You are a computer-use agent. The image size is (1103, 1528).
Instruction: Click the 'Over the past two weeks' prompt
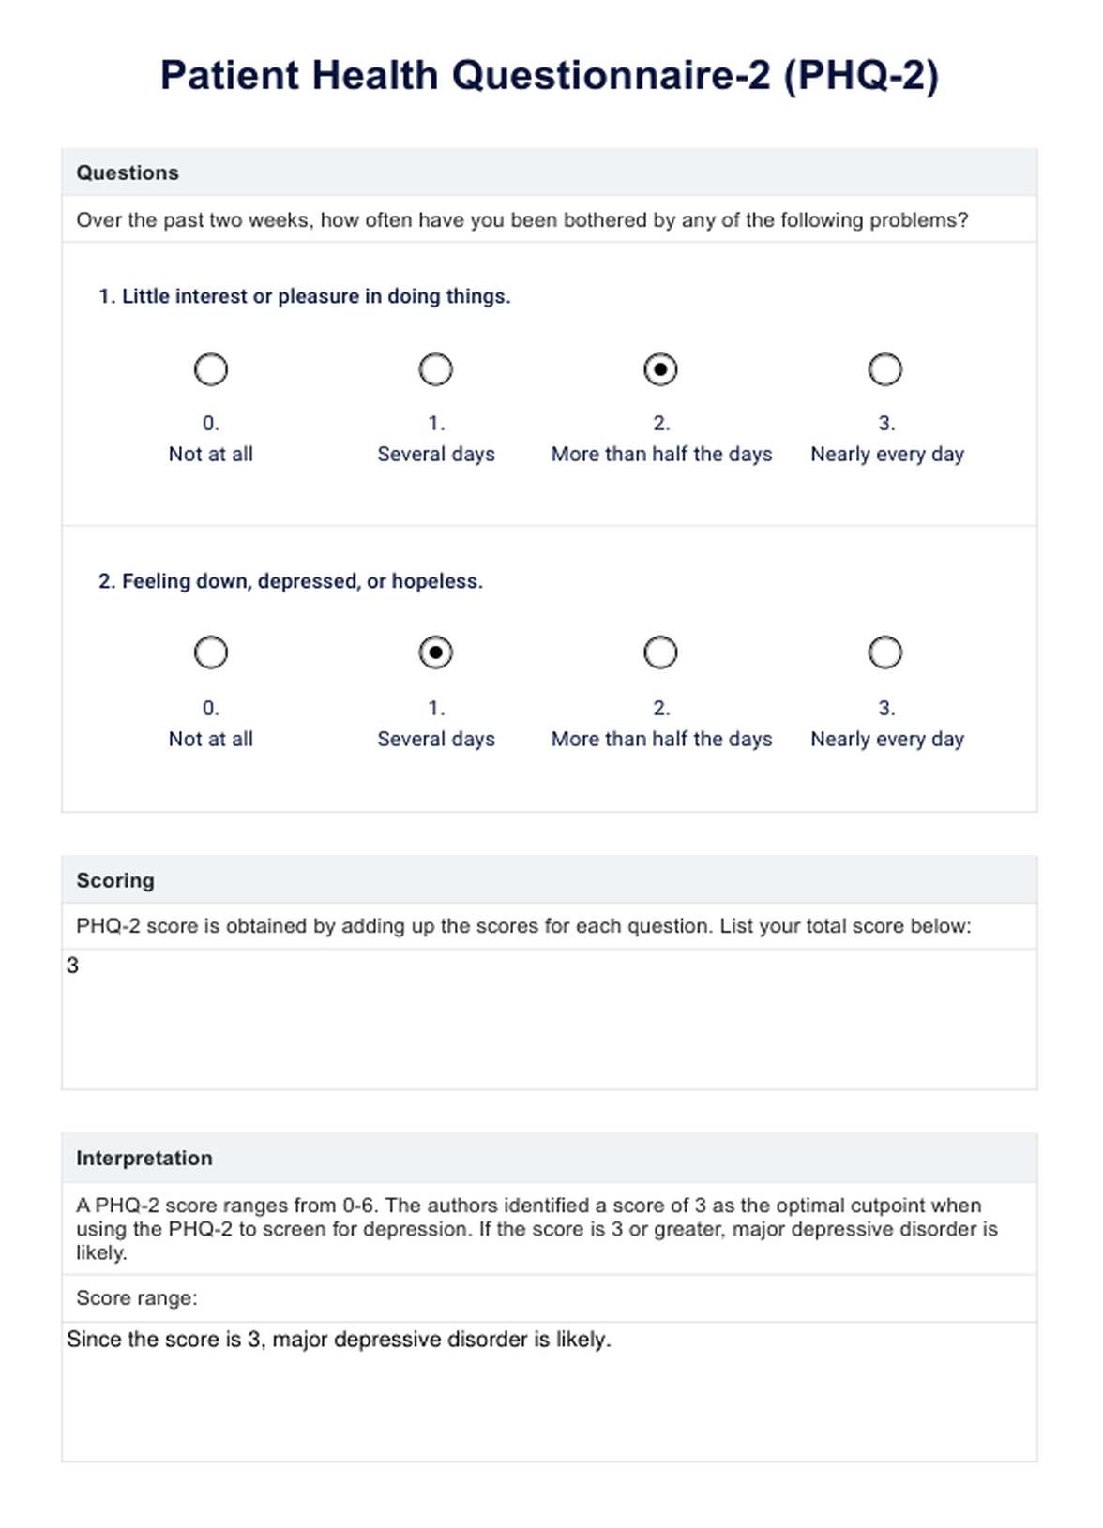[521, 220]
